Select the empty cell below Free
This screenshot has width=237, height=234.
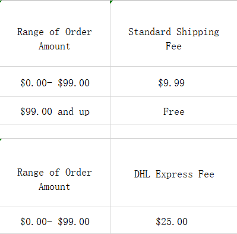173,132
